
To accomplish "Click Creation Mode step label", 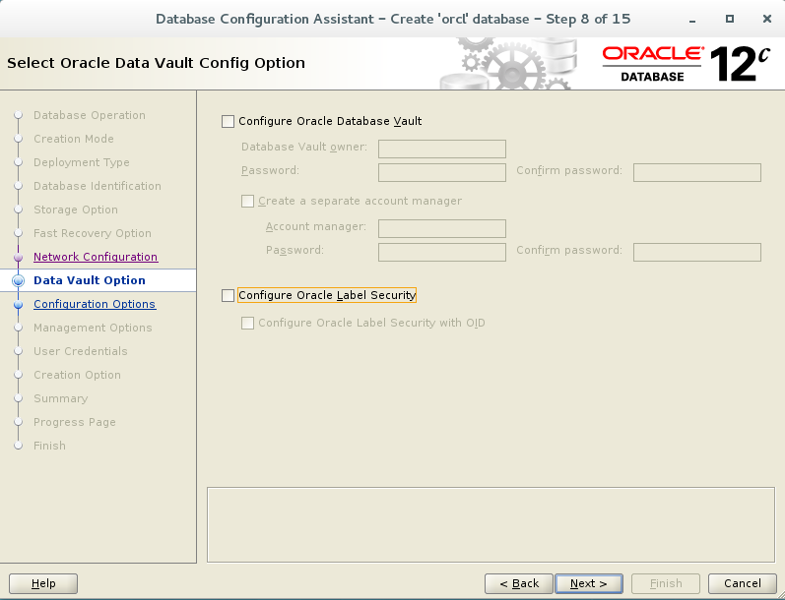I will [x=74, y=139].
